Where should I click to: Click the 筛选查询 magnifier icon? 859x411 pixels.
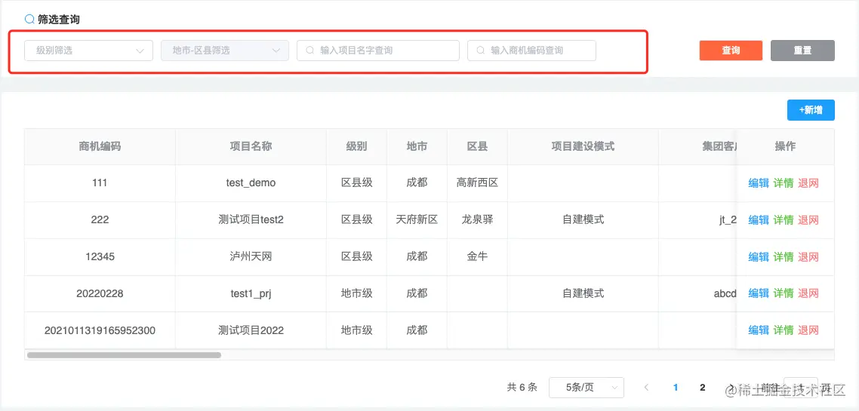(29, 19)
